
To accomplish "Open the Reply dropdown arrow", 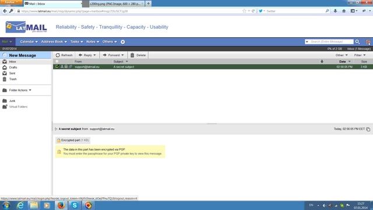I will coord(94,55).
